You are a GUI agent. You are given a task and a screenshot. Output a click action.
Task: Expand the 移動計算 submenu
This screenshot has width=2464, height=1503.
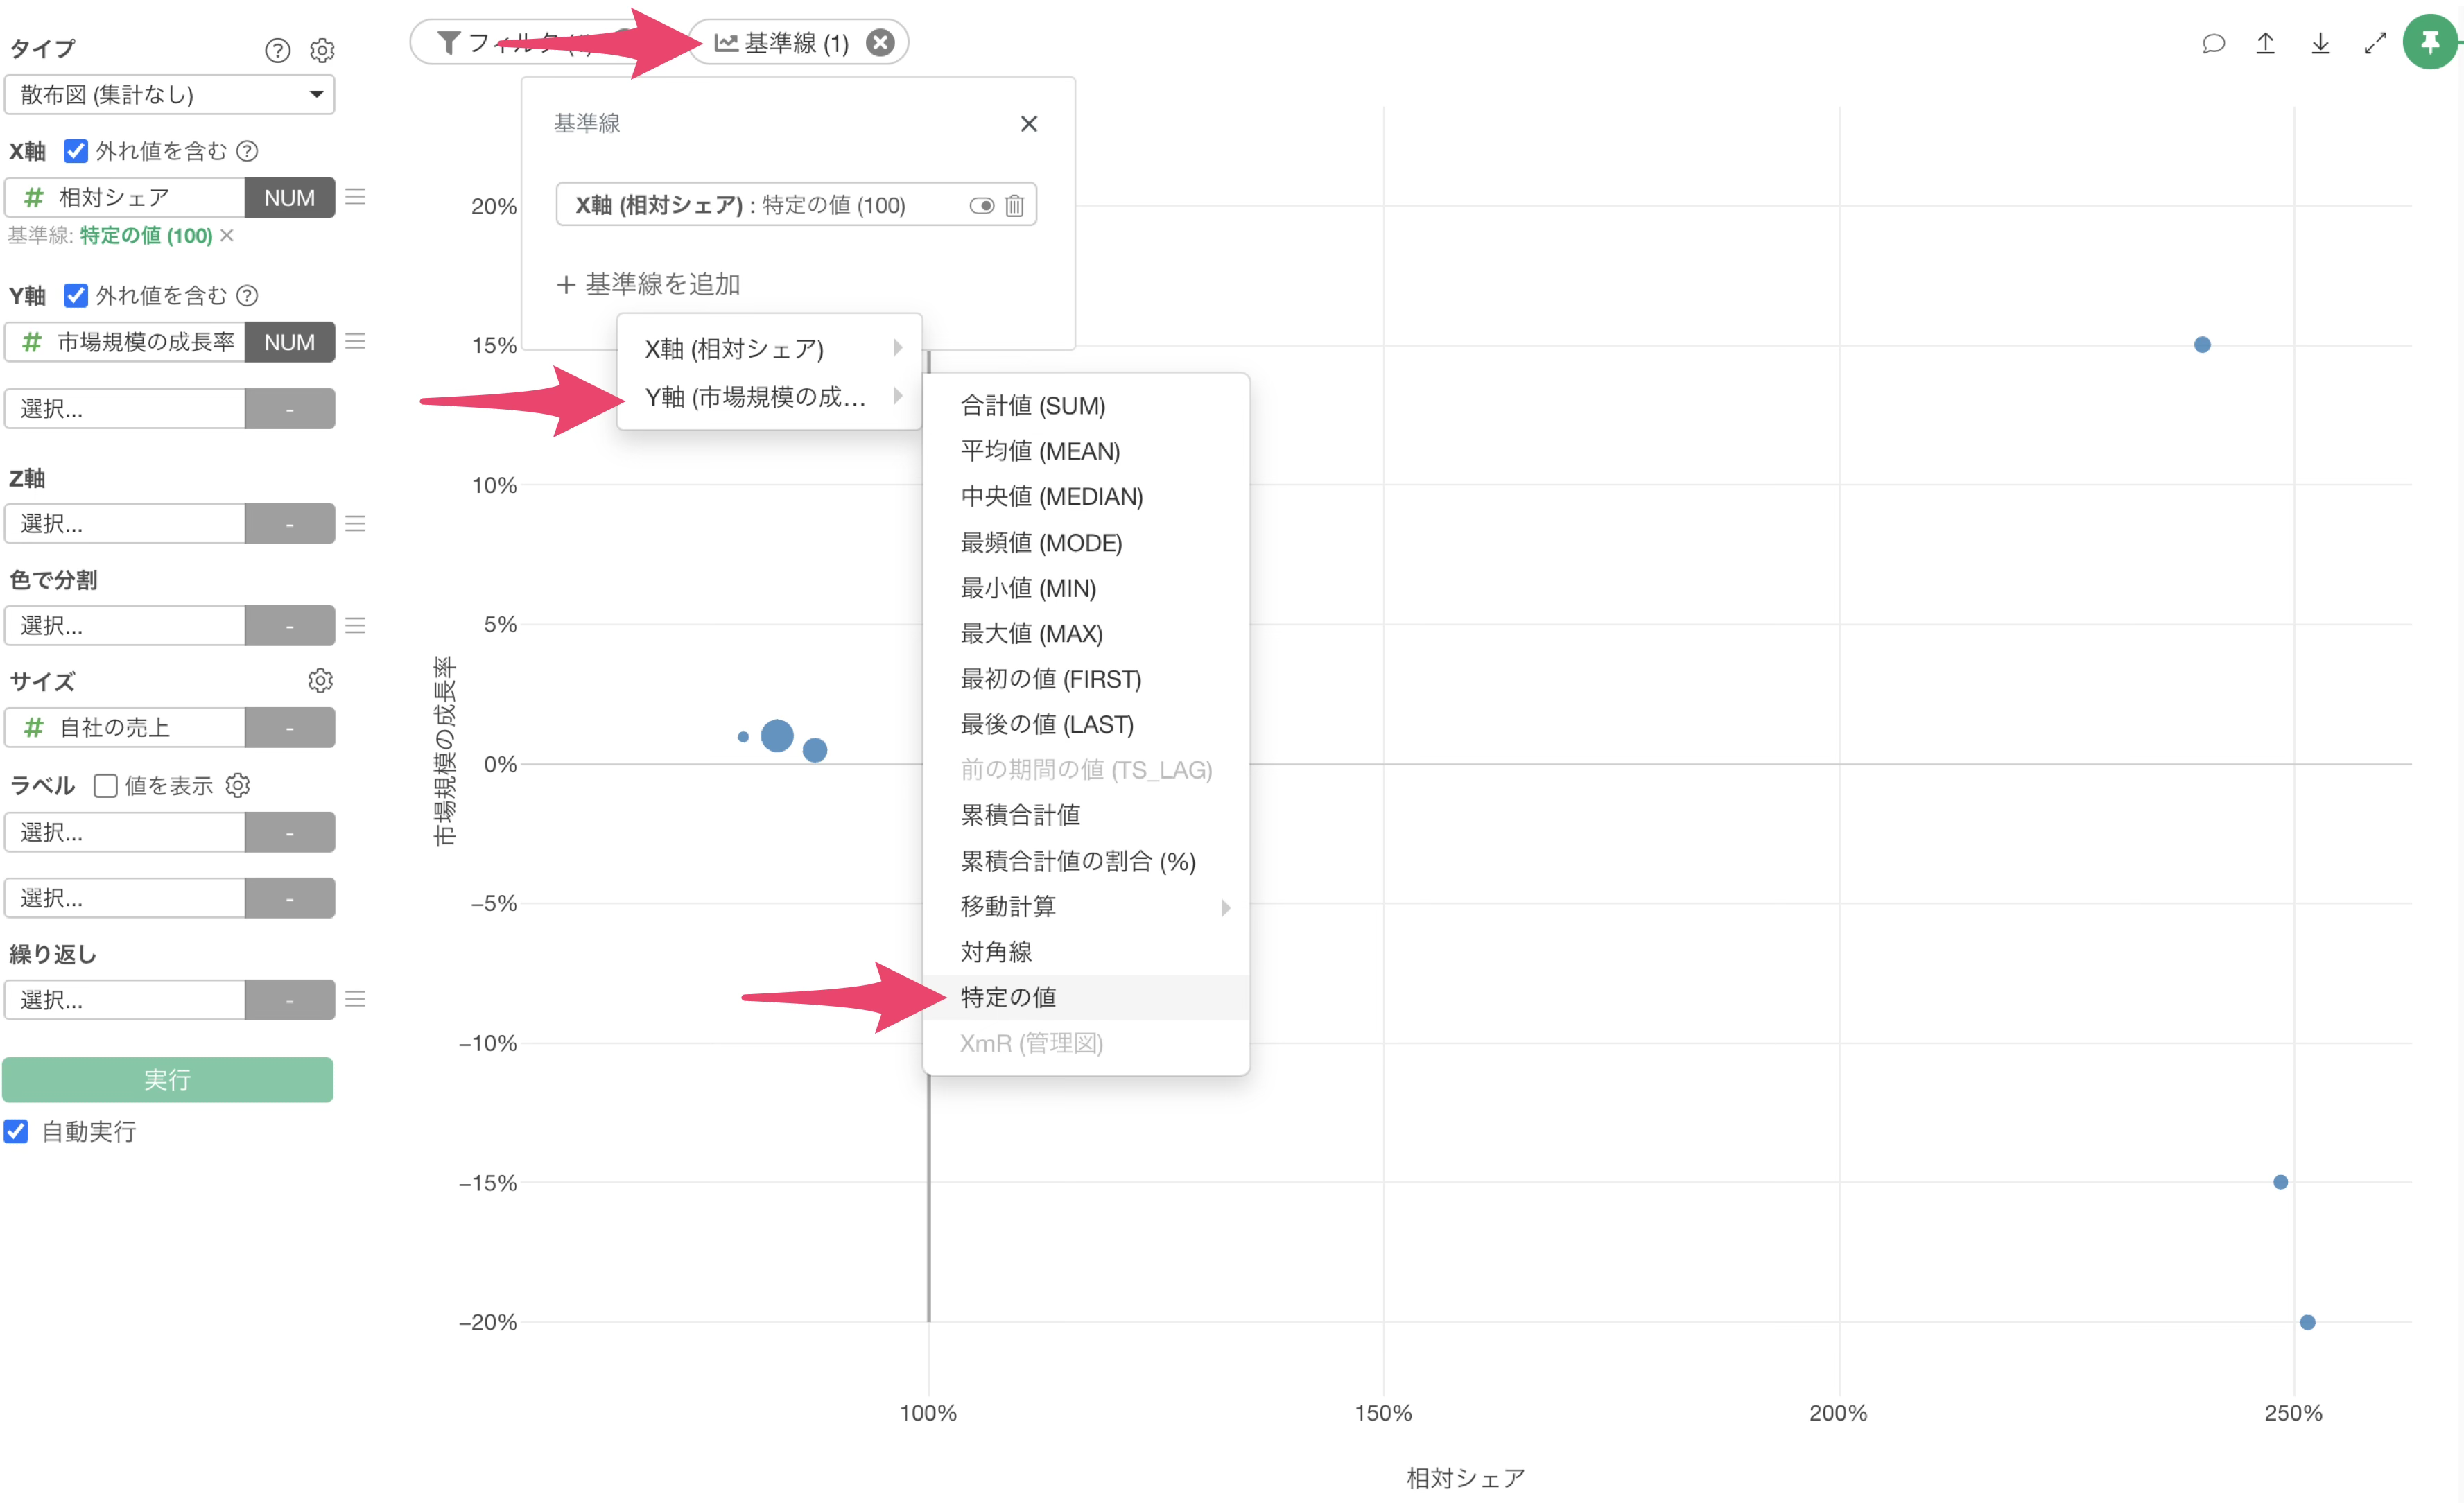[x=1086, y=906]
